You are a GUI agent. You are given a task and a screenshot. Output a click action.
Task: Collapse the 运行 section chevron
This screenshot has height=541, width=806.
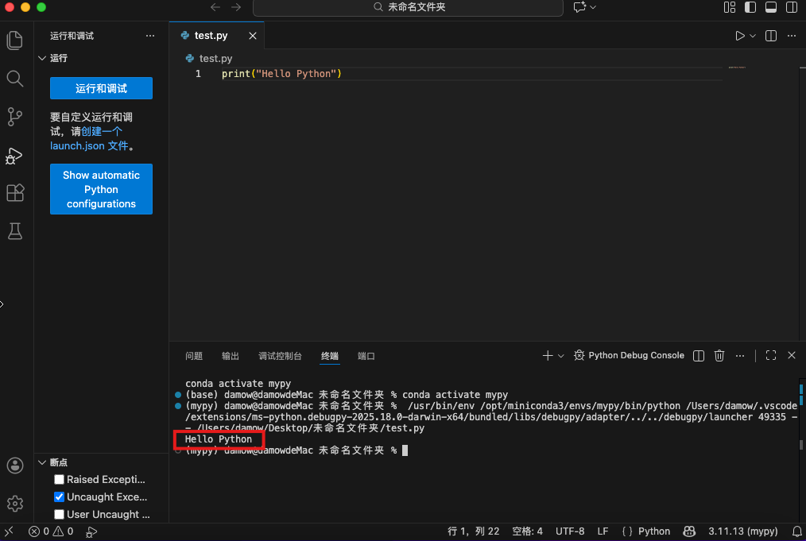tap(43, 58)
